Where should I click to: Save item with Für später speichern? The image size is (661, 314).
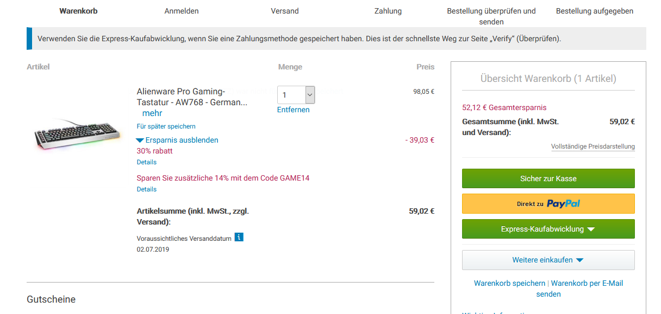[166, 126]
